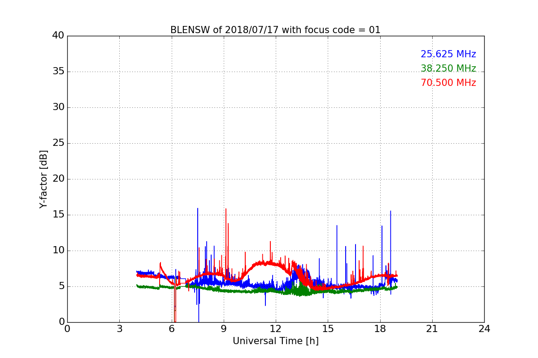Viewport: 538px width, 358px height.
Task: Click the y-axis tick label '20'
Action: [x=58, y=179]
